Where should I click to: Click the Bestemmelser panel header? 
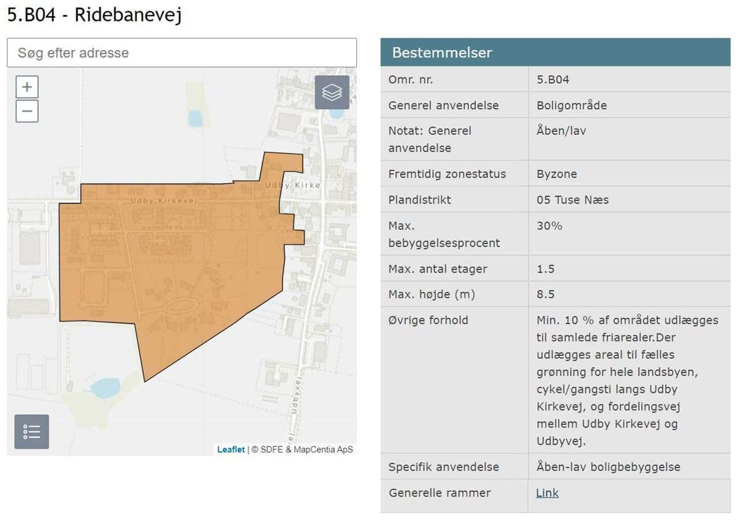pos(555,52)
